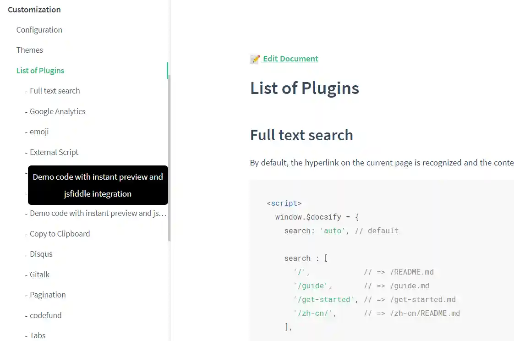
Task: Open the Tabs plugin entry
Action: 38,335
